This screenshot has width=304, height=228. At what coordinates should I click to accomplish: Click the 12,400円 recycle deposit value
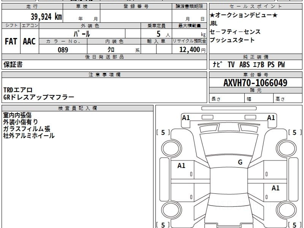point(192,50)
